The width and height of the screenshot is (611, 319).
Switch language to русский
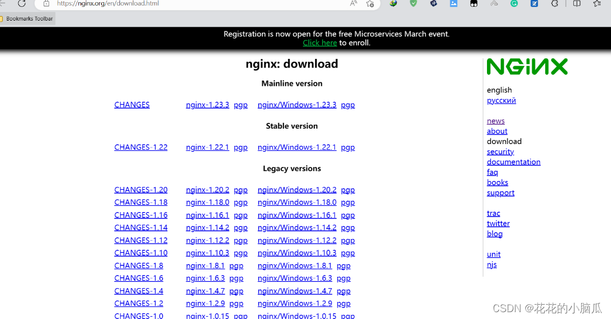point(501,100)
